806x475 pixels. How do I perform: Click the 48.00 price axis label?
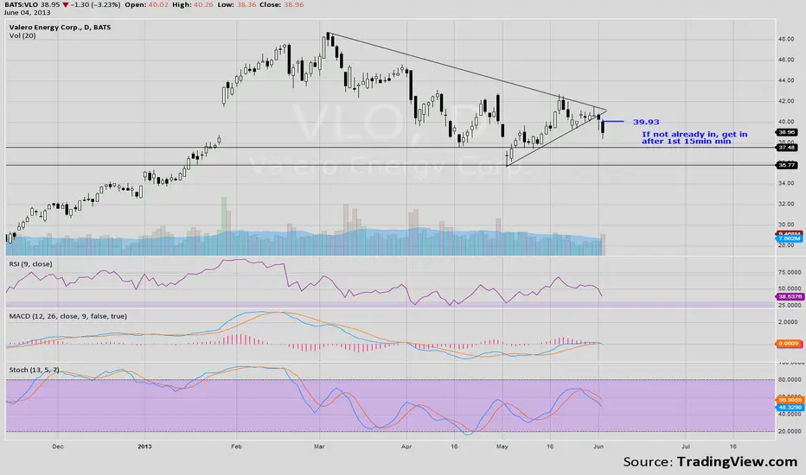(x=786, y=39)
